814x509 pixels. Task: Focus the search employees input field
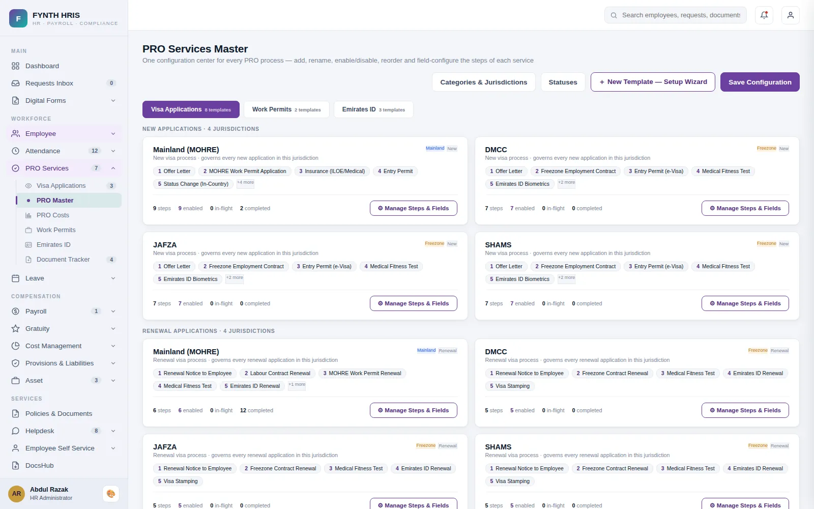(x=676, y=15)
